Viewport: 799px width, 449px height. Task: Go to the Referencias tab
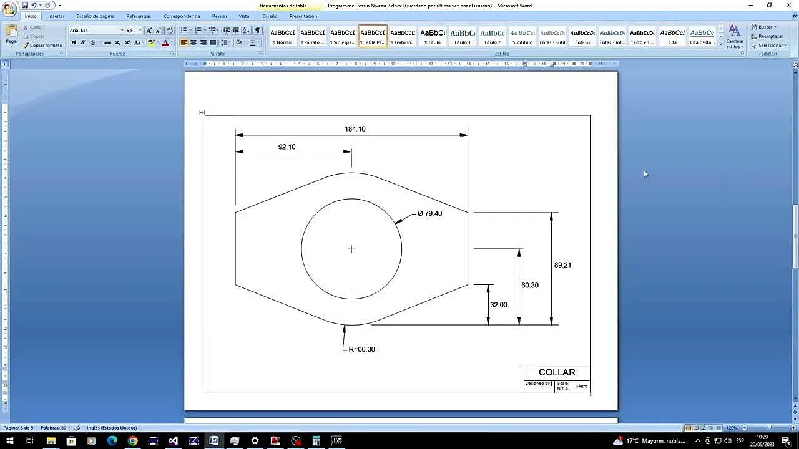click(139, 16)
